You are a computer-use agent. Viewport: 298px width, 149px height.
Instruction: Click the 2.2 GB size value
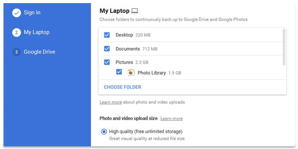tap(142, 63)
